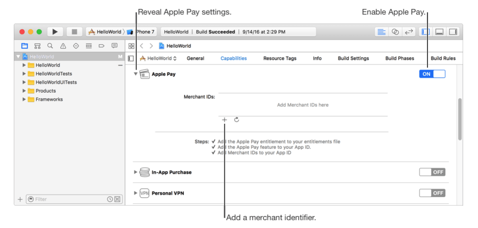Switch to the Info tab

317,58
